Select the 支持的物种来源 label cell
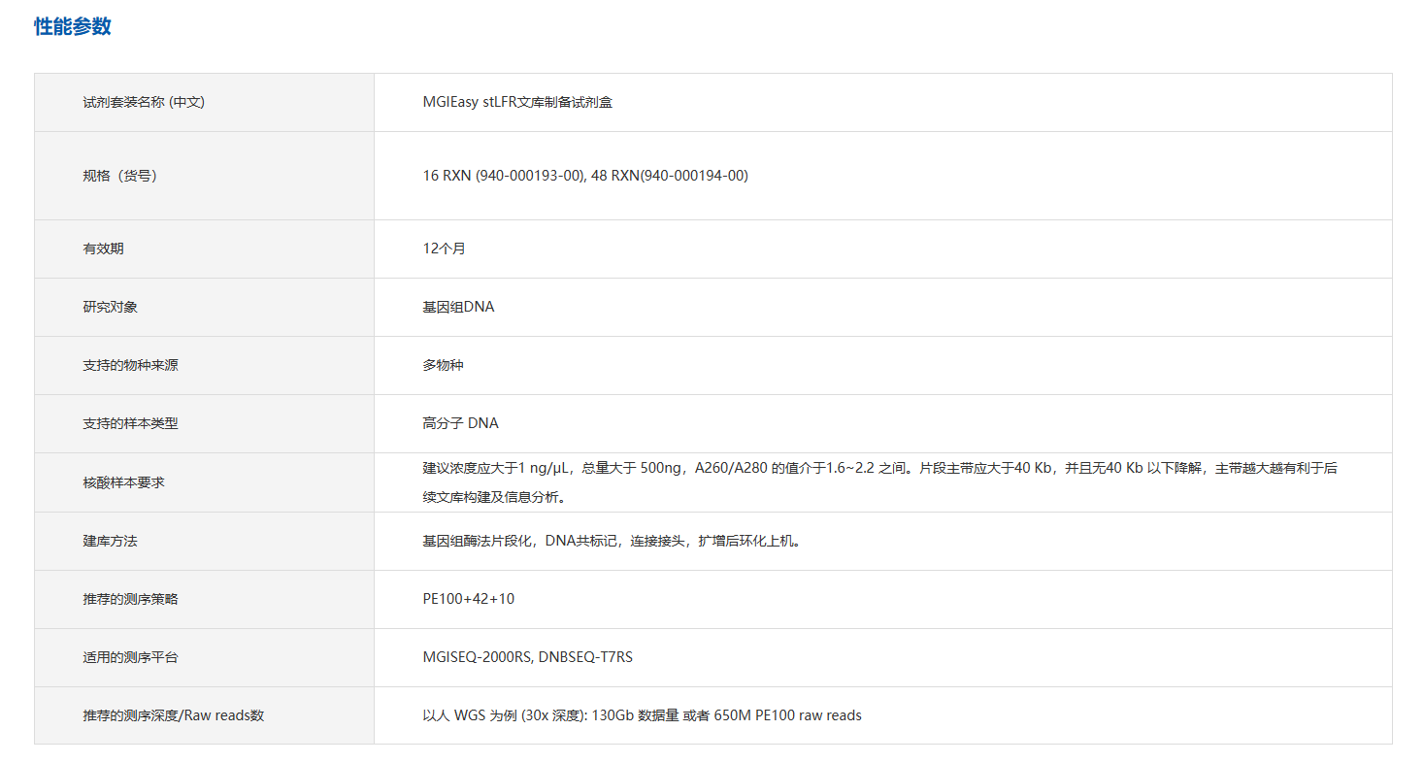This screenshot has width=1424, height=763. coord(204,365)
